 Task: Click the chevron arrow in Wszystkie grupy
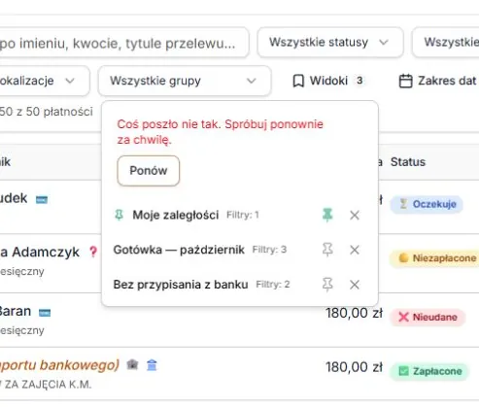[x=252, y=81]
